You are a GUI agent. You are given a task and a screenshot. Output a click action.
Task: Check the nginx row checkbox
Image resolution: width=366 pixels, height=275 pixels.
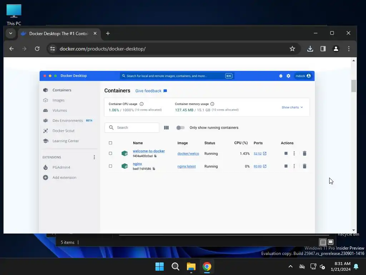pyautogui.click(x=110, y=166)
